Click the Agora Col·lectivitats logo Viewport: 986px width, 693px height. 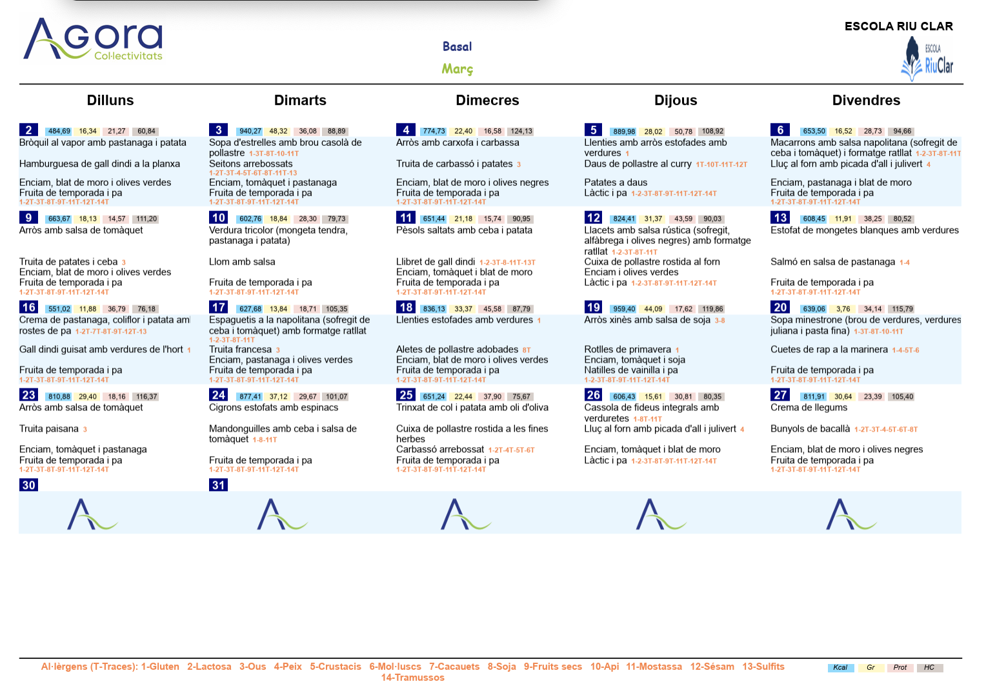tap(93, 40)
